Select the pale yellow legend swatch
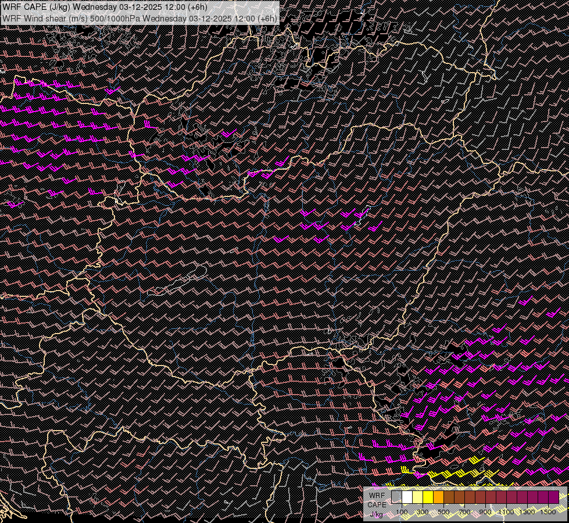Screen dimensions: 569x523 pos(418,497)
